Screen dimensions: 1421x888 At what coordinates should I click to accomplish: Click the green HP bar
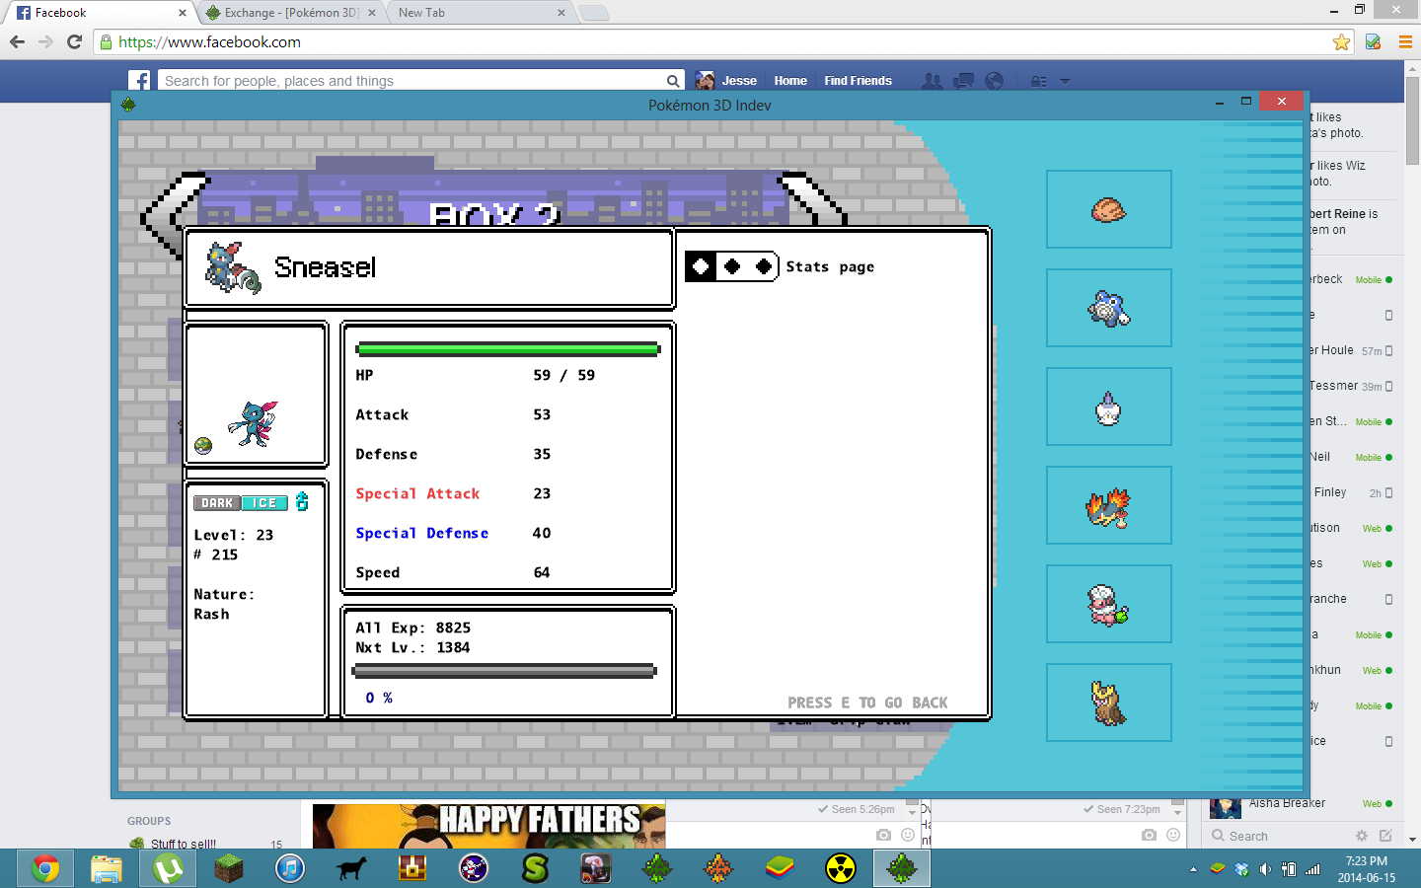[x=507, y=348]
